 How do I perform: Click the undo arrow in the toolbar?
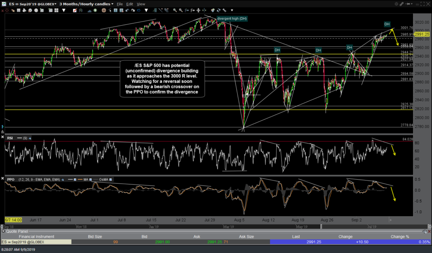tap(127, 10)
